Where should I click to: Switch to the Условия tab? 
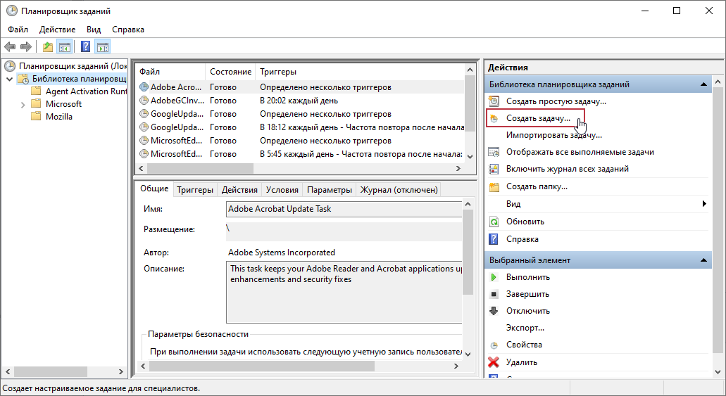[x=283, y=189]
